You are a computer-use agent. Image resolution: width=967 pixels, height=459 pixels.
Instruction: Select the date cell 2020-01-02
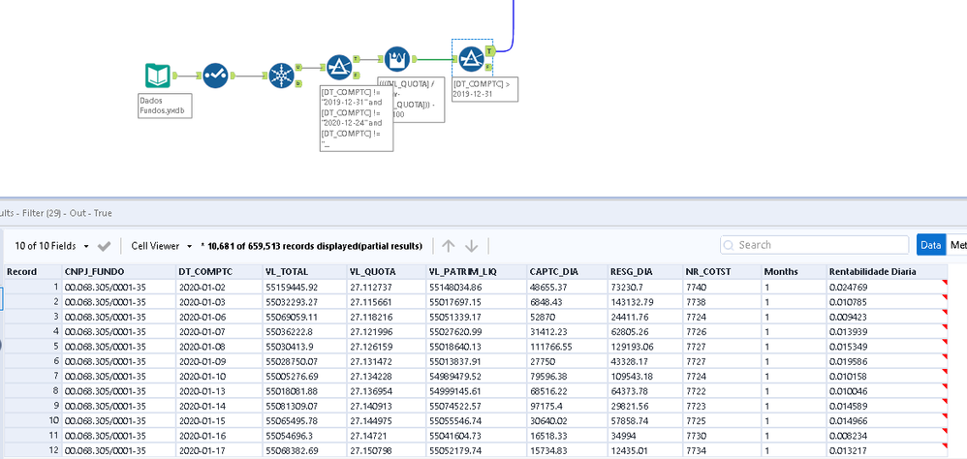(x=219, y=287)
